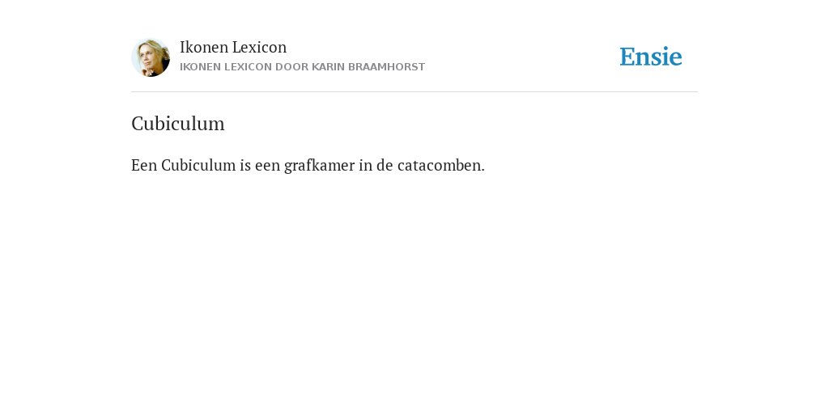The width and height of the screenshot is (829, 414).
Task: Click the phrase 'in de' in the definition
Action: click(x=376, y=165)
